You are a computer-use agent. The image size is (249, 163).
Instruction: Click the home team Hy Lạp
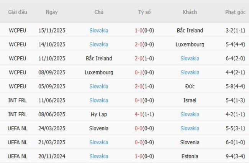point(99,114)
